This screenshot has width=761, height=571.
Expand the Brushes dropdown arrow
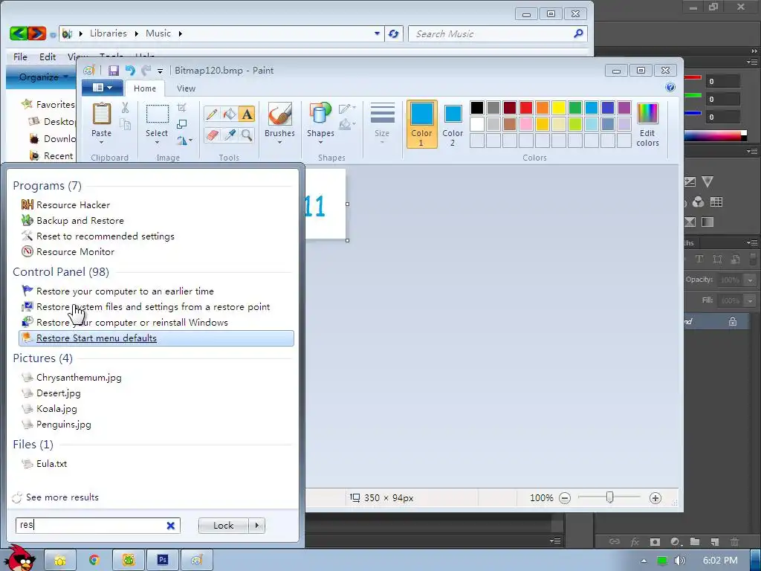coord(280,143)
